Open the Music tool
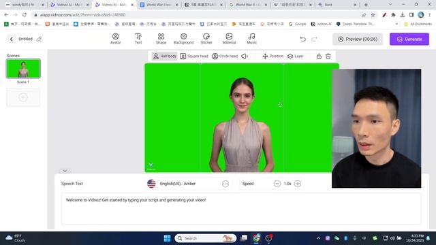This screenshot has height=245, width=436. pos(251,39)
